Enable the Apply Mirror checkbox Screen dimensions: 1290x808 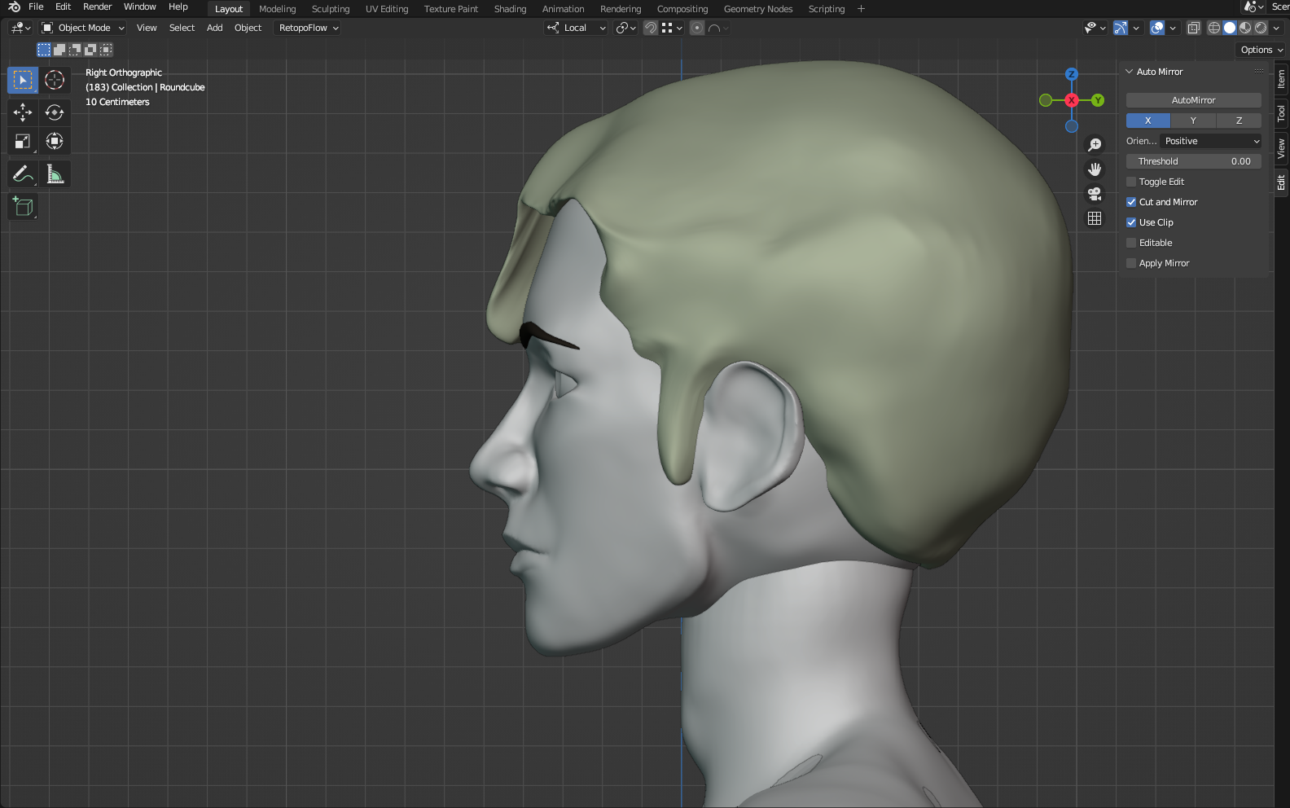[x=1131, y=263]
